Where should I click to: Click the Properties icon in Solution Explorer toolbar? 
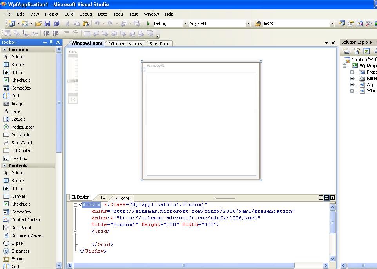(x=346, y=51)
